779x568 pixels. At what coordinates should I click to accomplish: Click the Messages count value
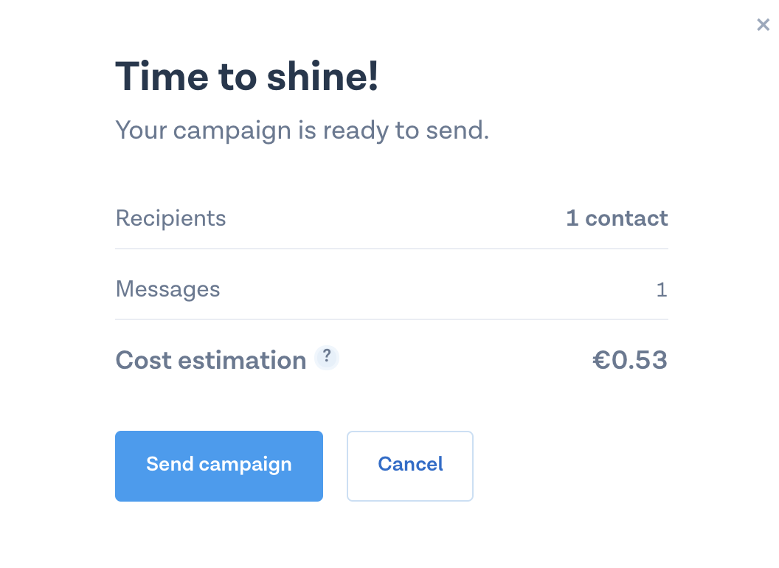point(662,290)
